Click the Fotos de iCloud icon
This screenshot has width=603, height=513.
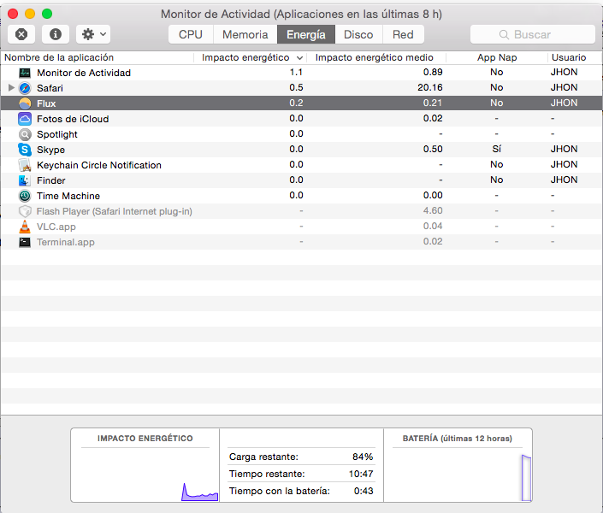click(25, 119)
